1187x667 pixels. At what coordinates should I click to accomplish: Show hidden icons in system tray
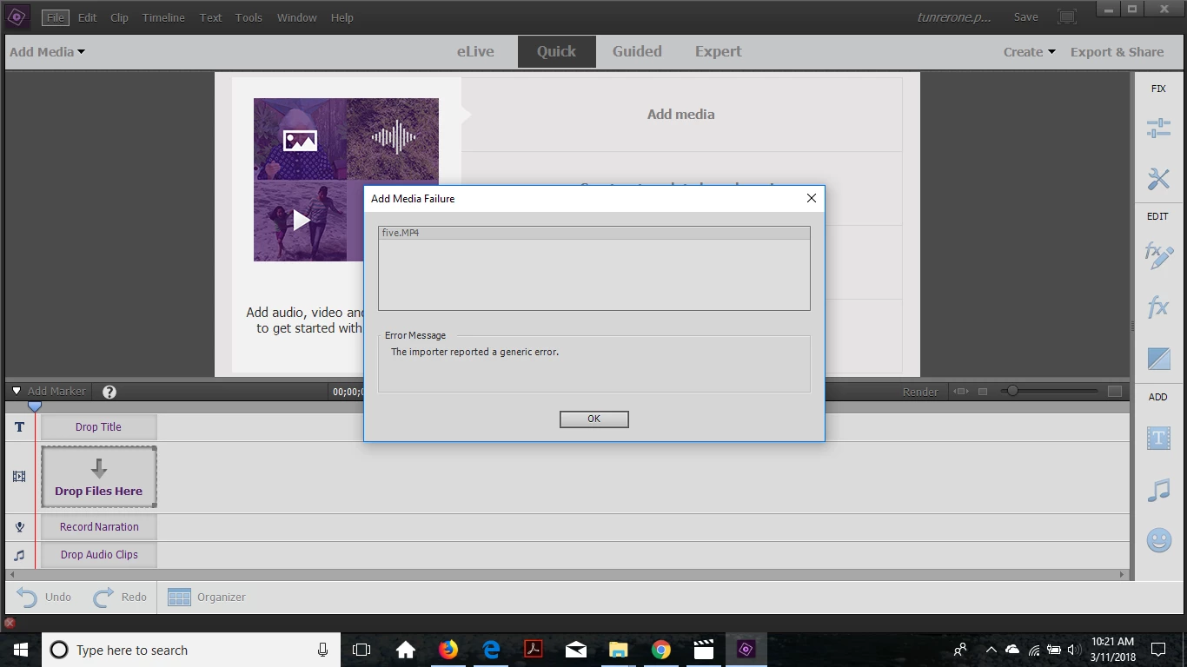pos(991,650)
